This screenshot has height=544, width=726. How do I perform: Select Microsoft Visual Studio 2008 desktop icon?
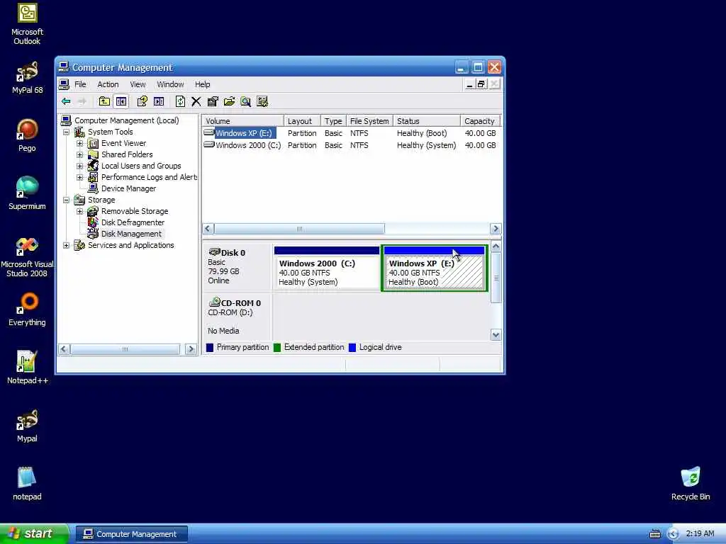pyautogui.click(x=27, y=256)
